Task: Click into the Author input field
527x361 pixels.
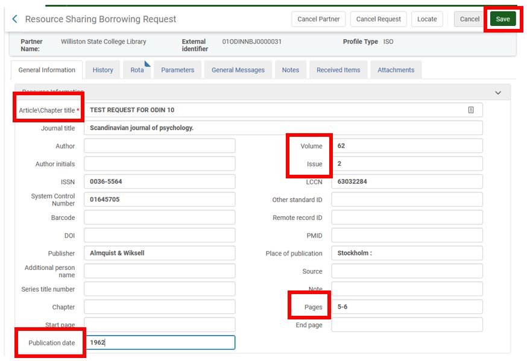Action: point(160,146)
